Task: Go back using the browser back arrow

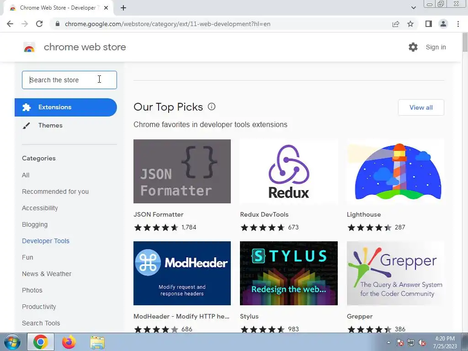Action: coord(10,24)
